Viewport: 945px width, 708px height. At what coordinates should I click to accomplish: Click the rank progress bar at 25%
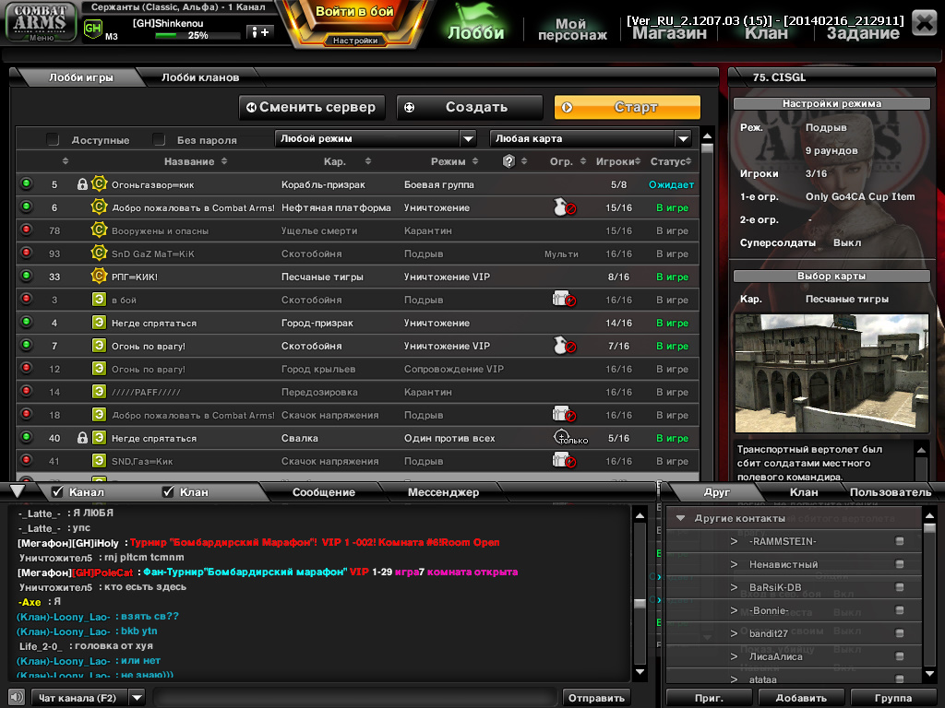click(x=197, y=36)
